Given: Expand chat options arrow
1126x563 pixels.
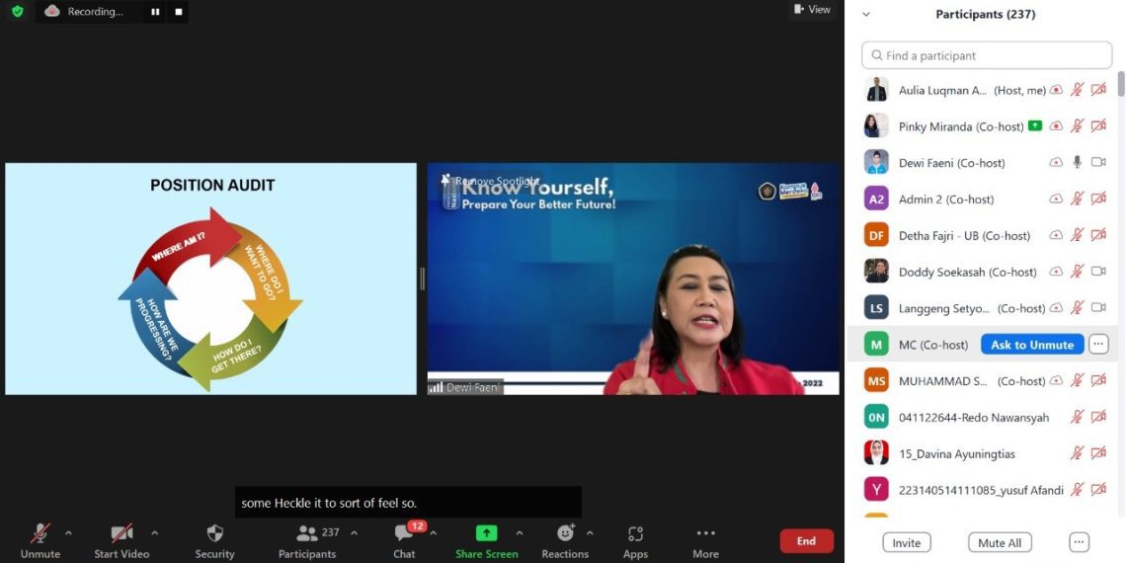Looking at the screenshot, I should tap(433, 532).
